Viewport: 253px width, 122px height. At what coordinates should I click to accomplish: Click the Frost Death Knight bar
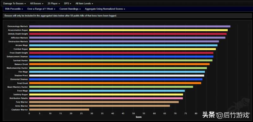121,53
